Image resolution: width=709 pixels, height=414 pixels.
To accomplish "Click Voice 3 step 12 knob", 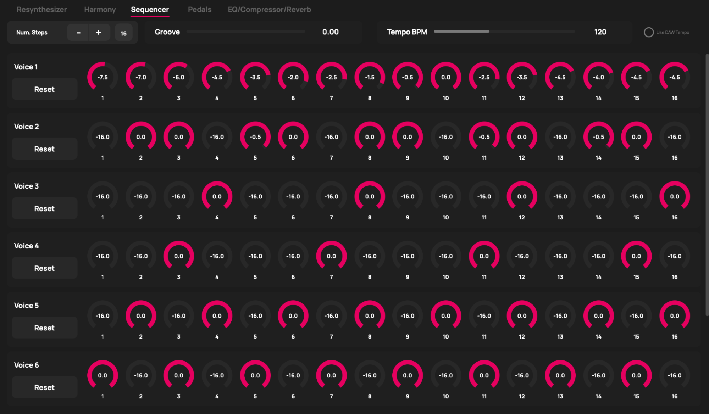I will coord(522,196).
